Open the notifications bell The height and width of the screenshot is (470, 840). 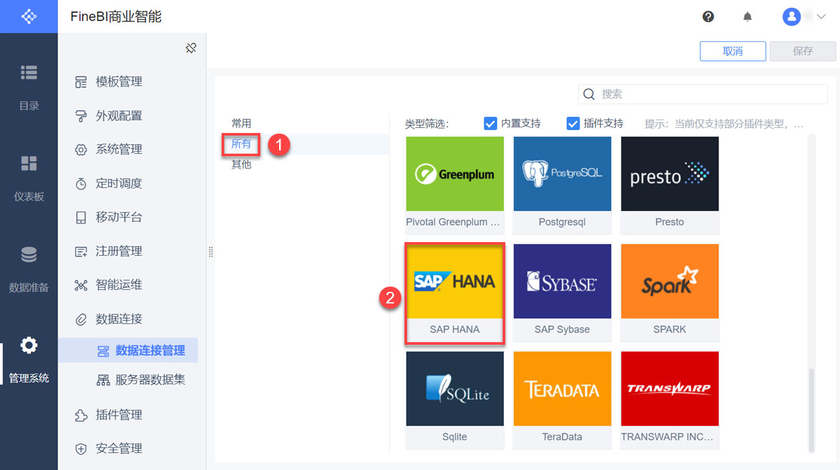point(748,17)
